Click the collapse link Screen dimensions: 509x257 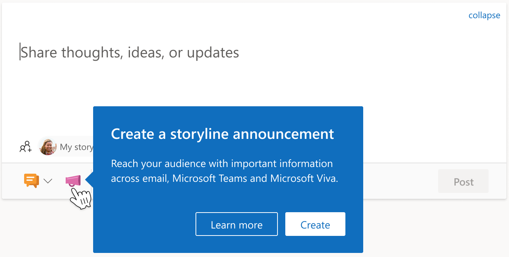coord(484,15)
